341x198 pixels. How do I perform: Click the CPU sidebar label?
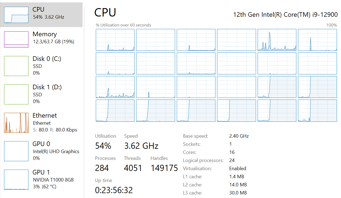tap(38, 9)
